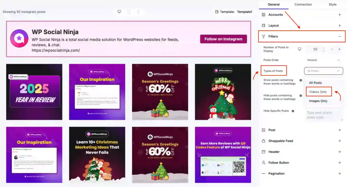Select Videos Only option

coord(318,92)
